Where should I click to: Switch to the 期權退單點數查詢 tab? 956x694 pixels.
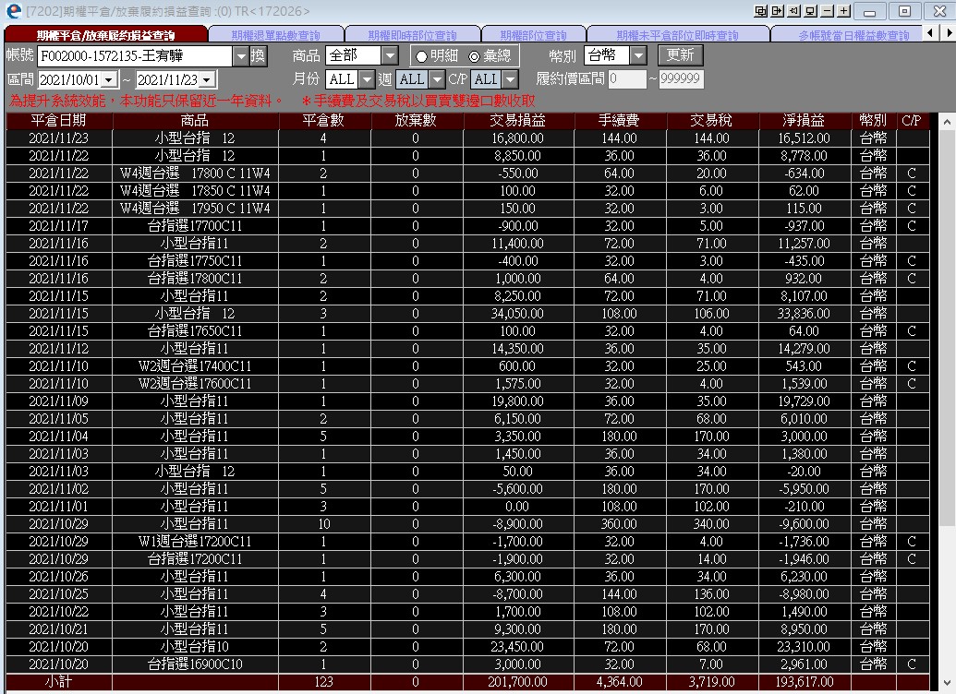click(x=275, y=35)
